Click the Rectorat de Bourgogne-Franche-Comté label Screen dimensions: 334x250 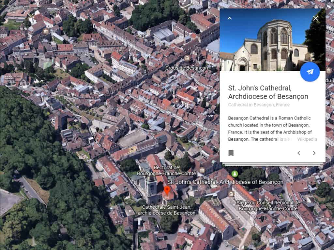point(166,171)
